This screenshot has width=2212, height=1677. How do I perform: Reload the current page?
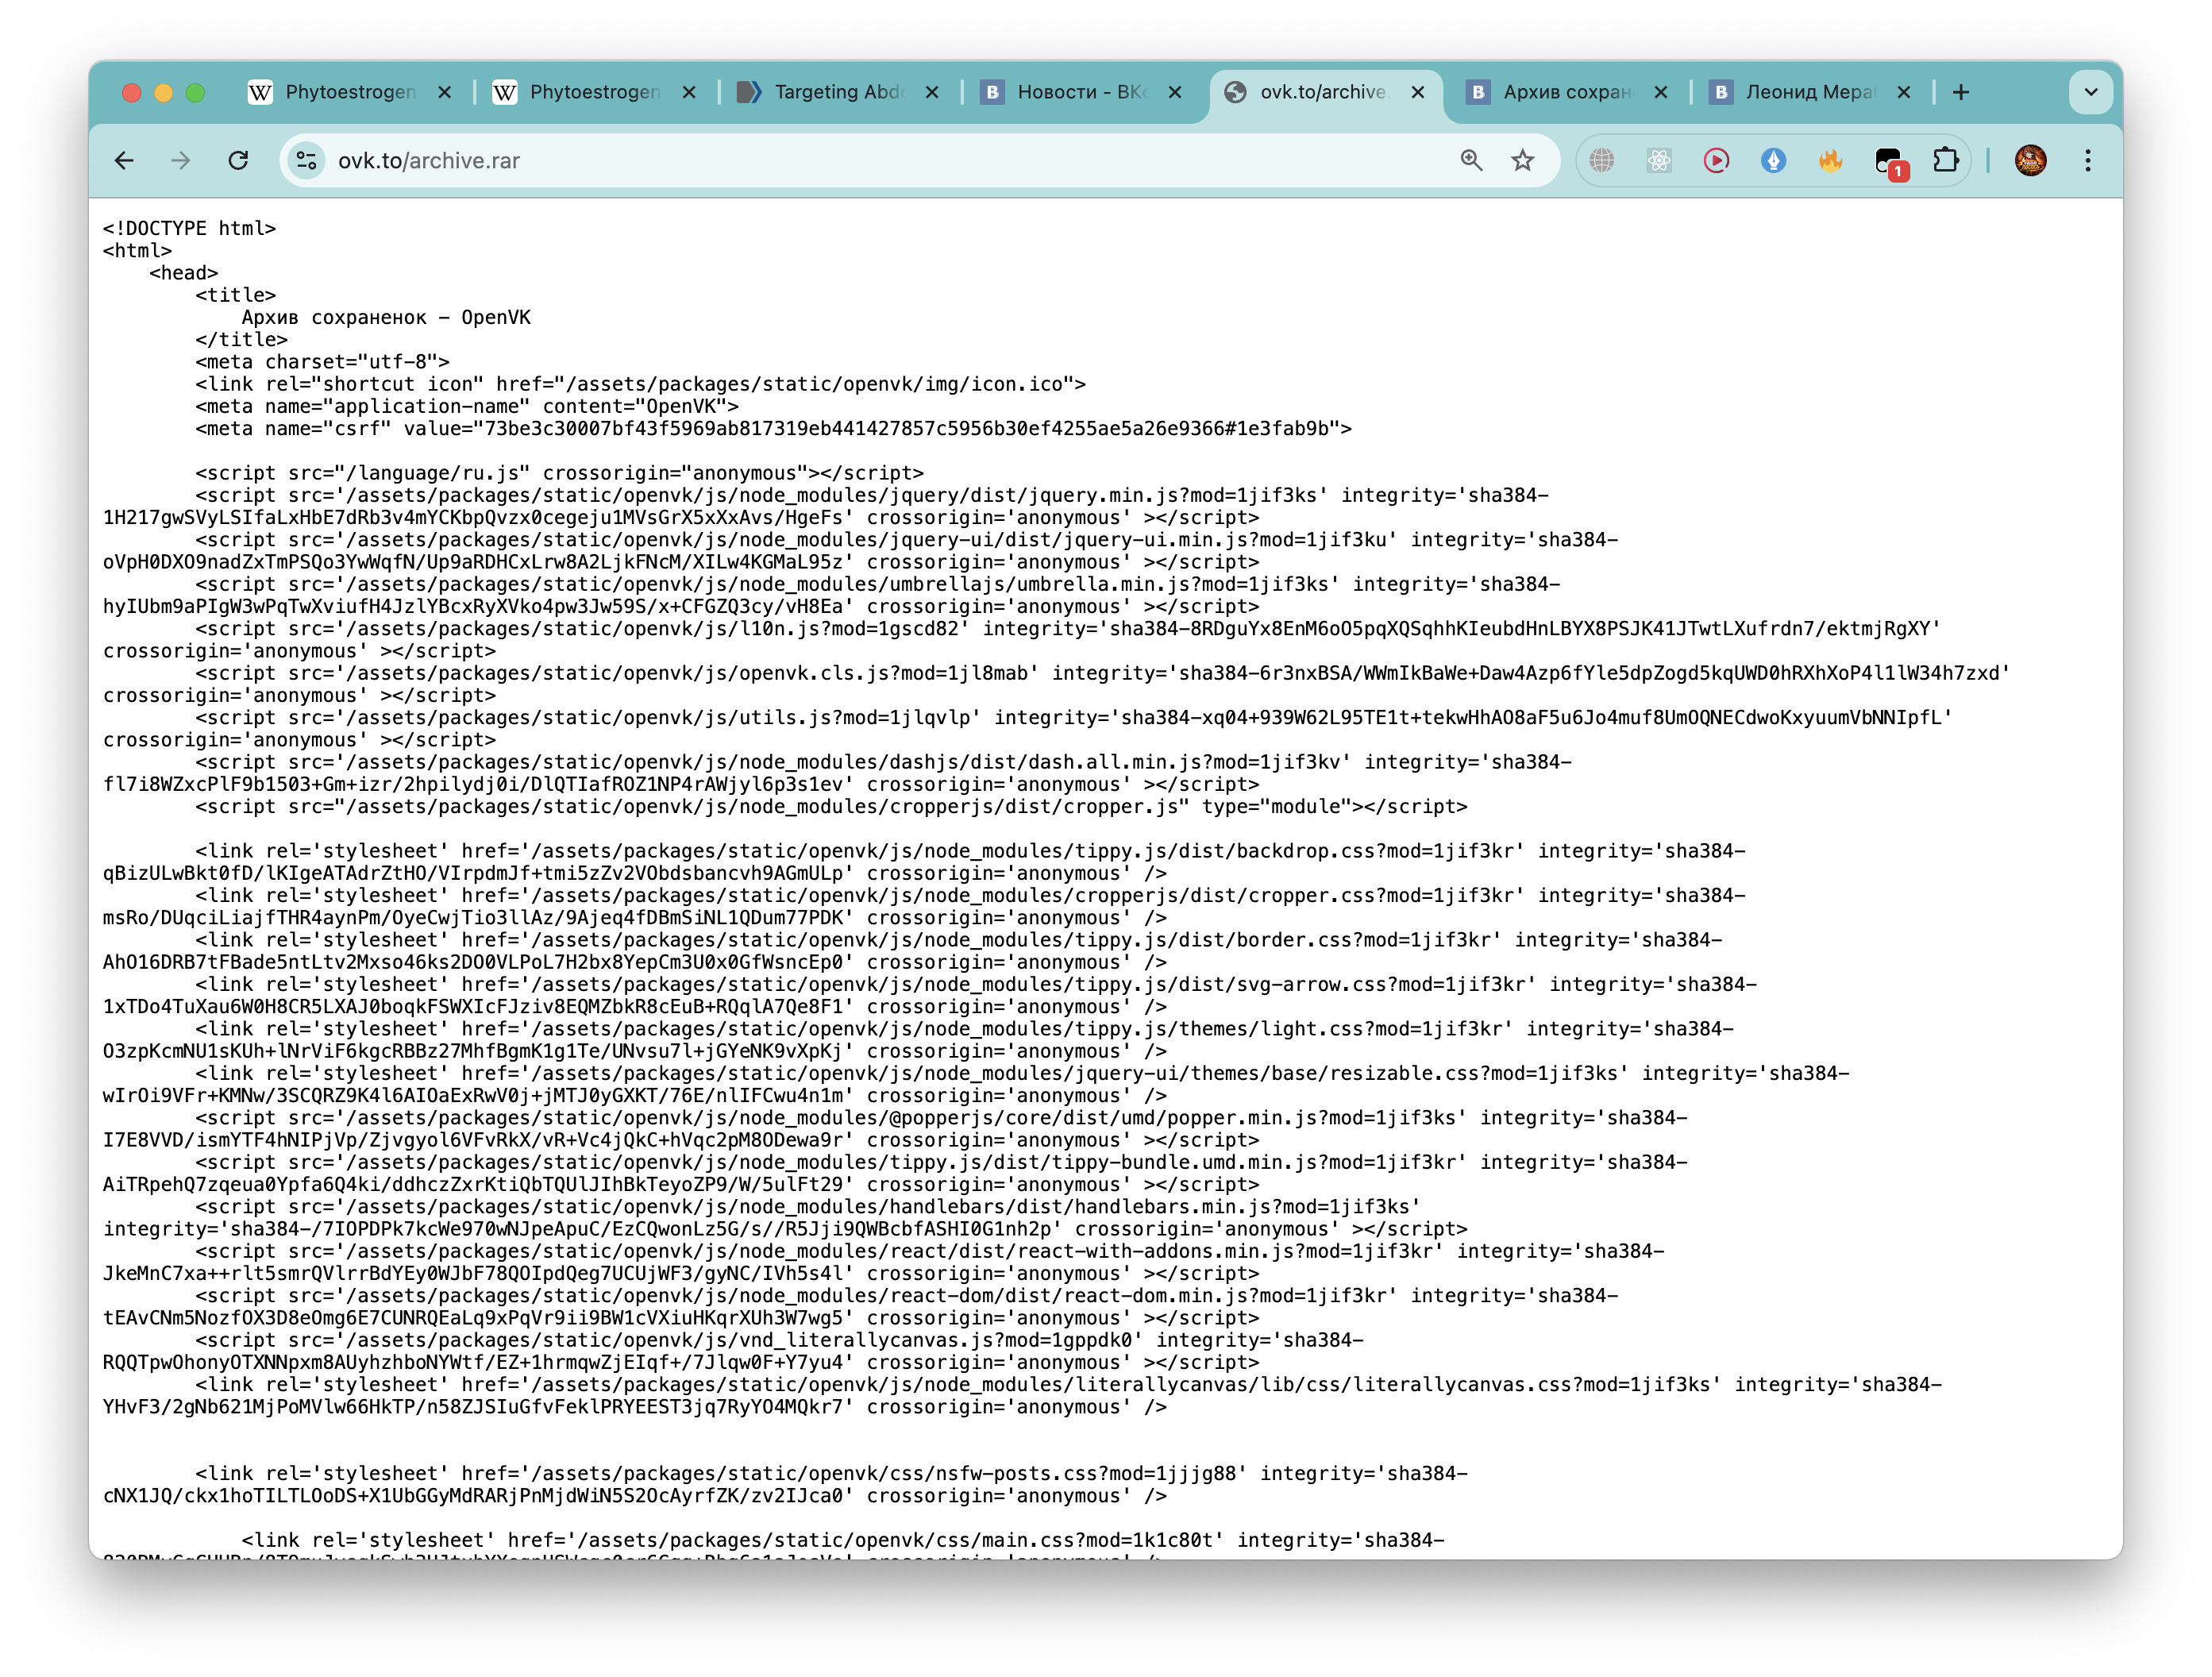pos(238,161)
